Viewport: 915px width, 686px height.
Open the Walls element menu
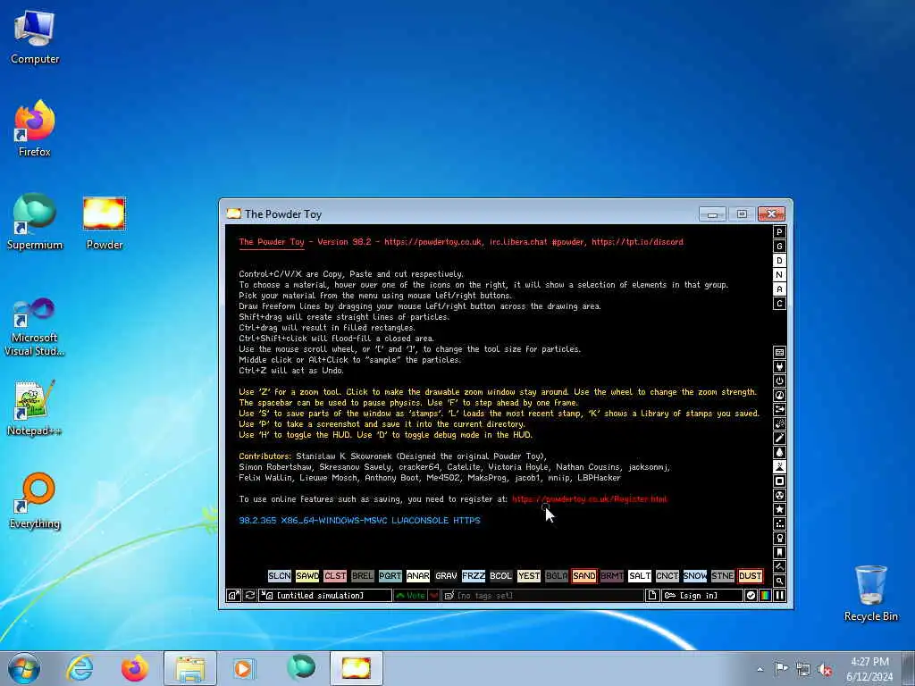(779, 352)
